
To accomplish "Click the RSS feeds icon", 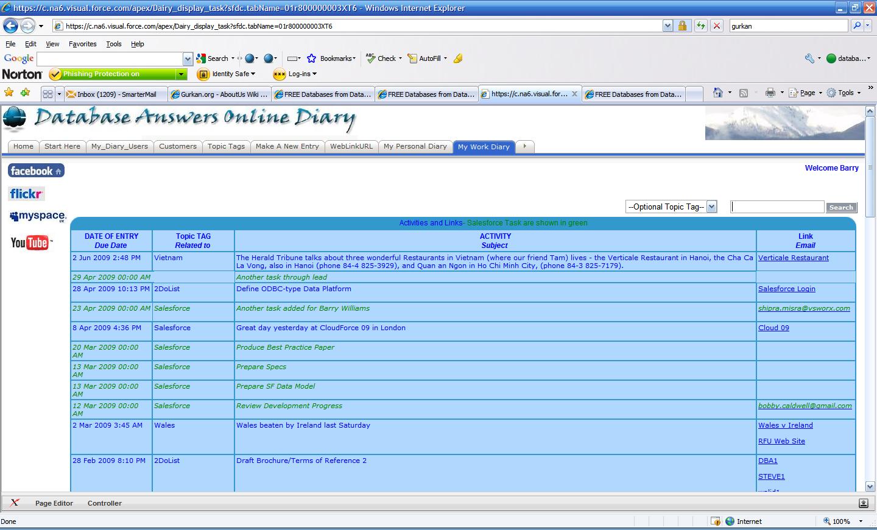I will (744, 93).
